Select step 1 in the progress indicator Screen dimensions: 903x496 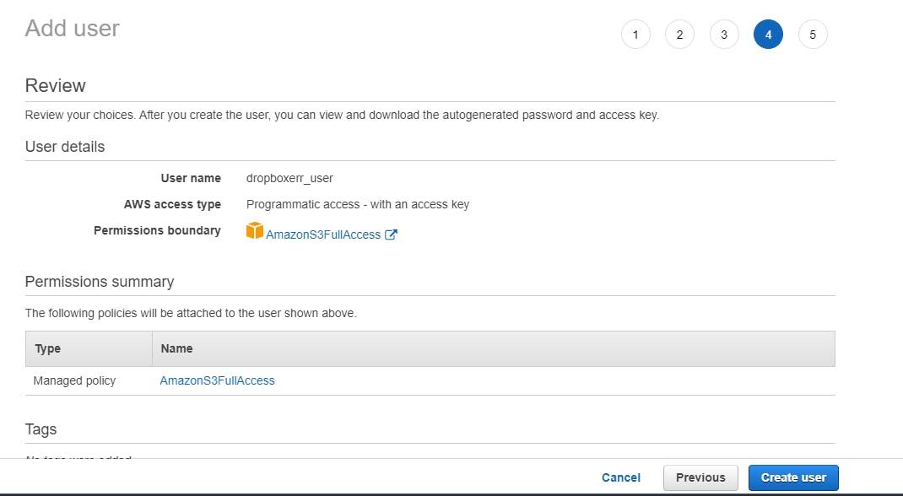pyautogui.click(x=635, y=35)
